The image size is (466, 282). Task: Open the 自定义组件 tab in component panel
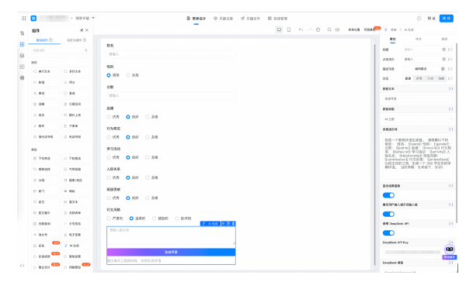[76, 40]
